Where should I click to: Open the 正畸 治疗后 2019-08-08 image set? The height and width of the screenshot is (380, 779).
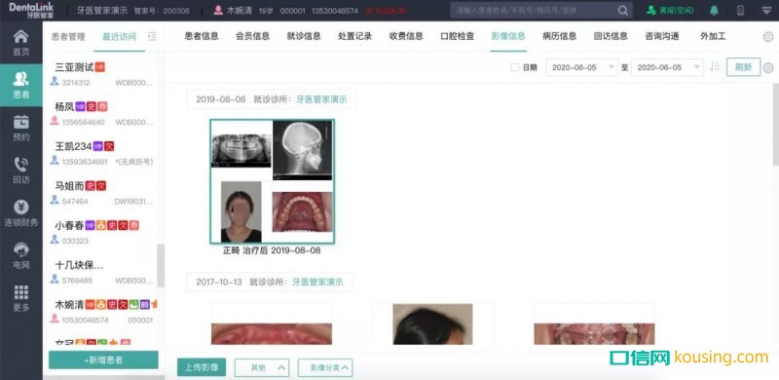click(272, 181)
